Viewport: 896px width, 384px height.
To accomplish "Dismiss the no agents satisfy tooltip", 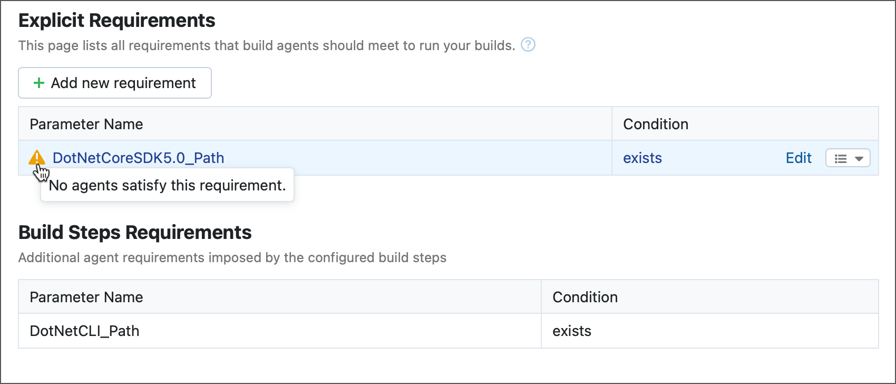I will [167, 185].
